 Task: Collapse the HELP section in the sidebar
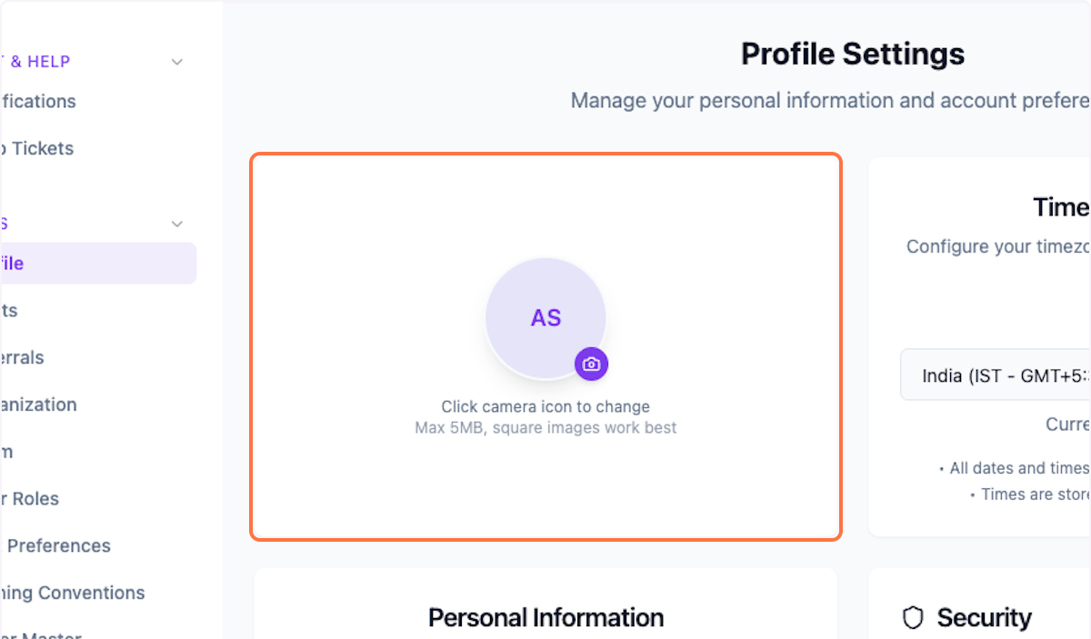point(176,61)
